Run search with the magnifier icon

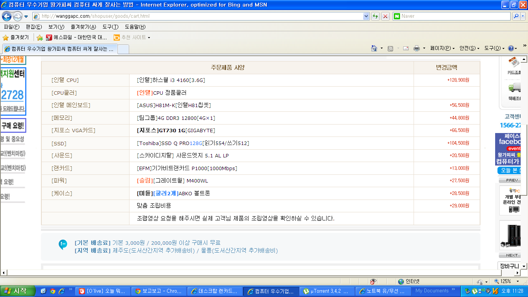pyautogui.click(x=516, y=16)
